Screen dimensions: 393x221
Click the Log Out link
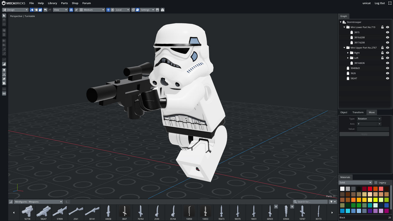point(380,3)
